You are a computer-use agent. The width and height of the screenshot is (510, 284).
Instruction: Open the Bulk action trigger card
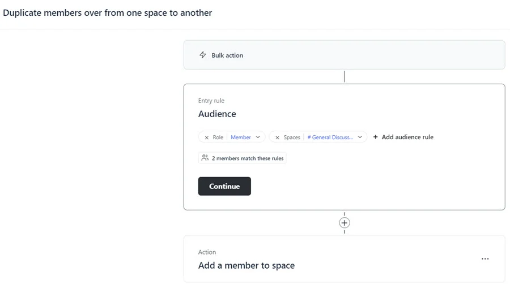[x=344, y=55]
